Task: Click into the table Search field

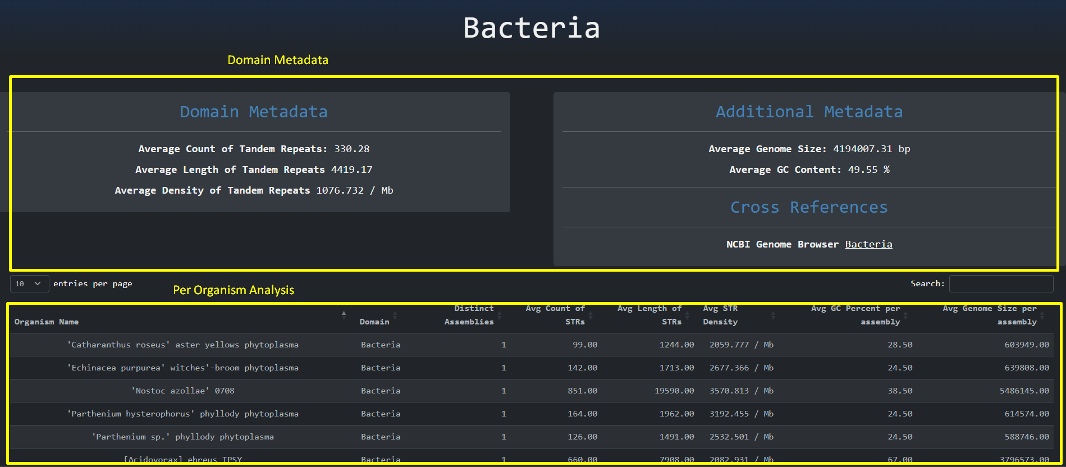Action: 1001,284
